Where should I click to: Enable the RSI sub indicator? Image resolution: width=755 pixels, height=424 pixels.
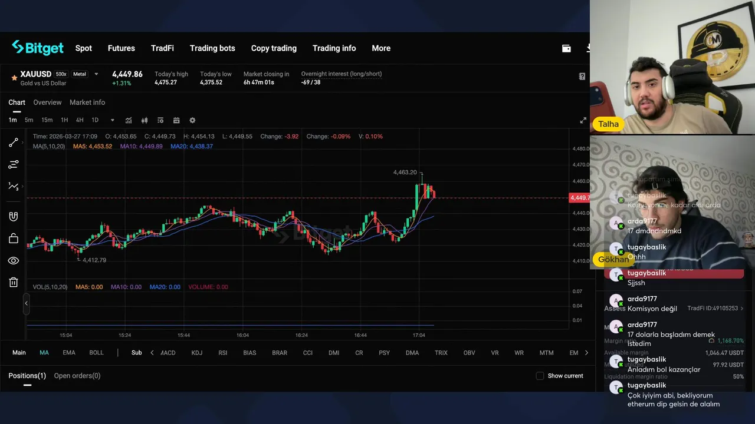tap(223, 353)
